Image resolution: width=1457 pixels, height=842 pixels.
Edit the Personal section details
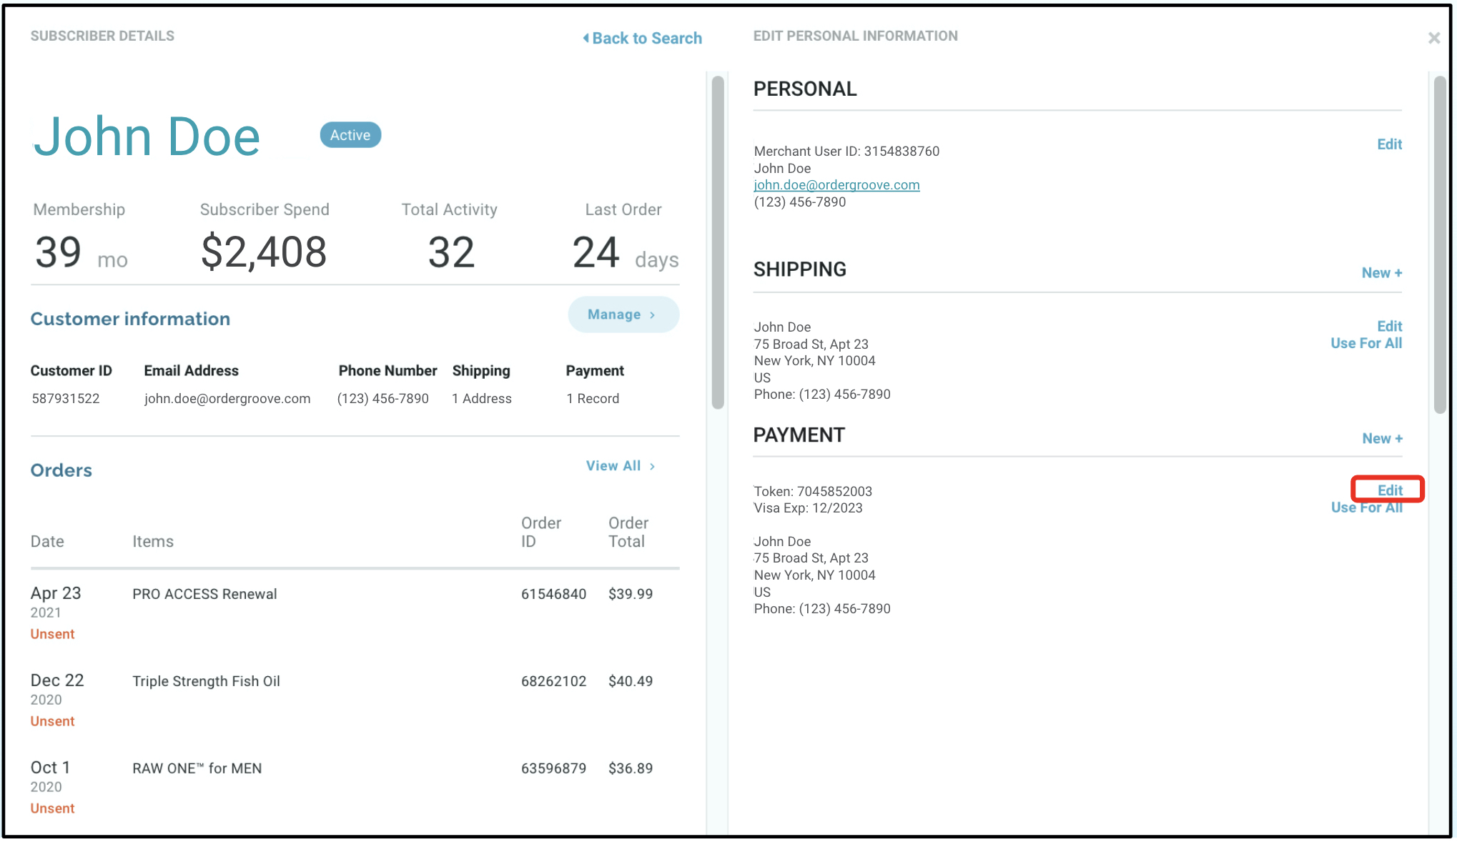[x=1389, y=144]
